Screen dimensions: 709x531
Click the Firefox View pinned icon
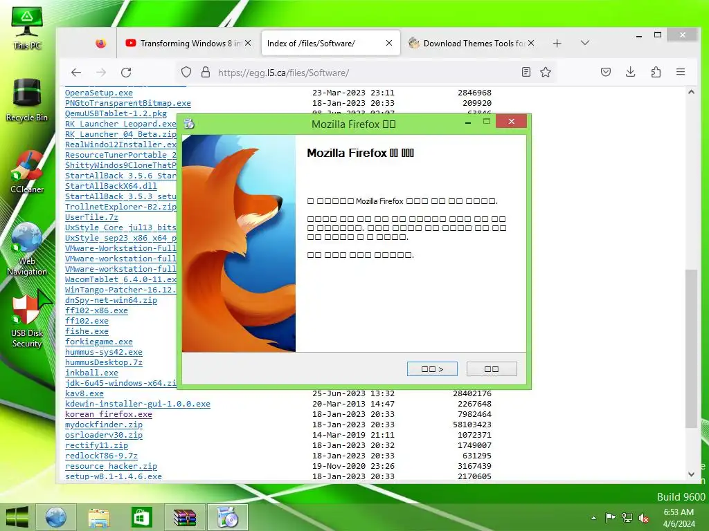(x=101, y=44)
